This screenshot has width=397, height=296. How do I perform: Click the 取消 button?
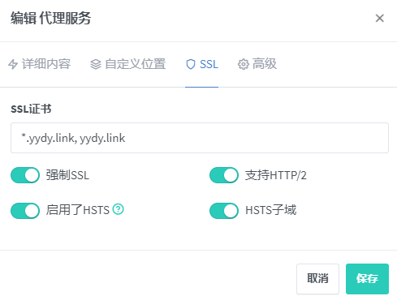(317, 279)
